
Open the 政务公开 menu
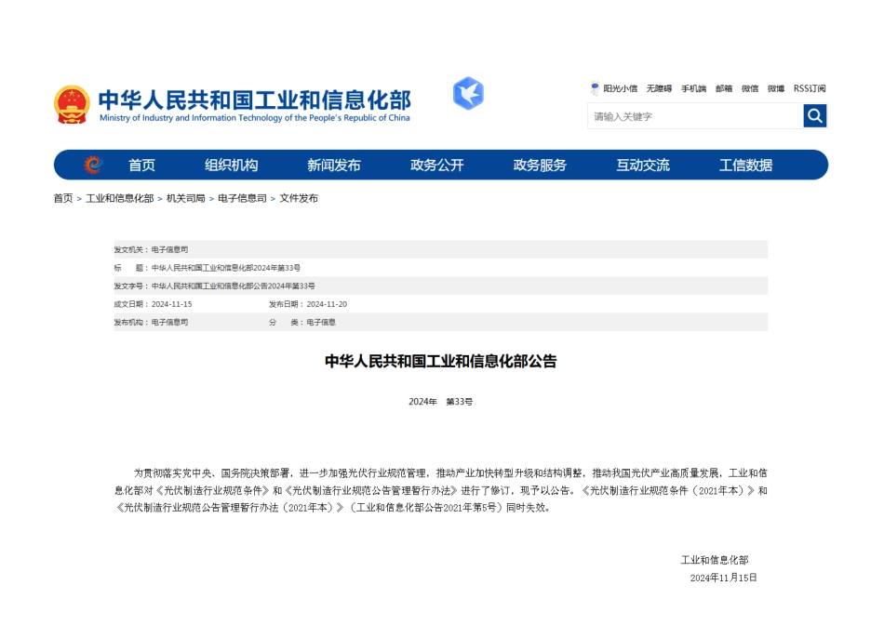(437, 165)
